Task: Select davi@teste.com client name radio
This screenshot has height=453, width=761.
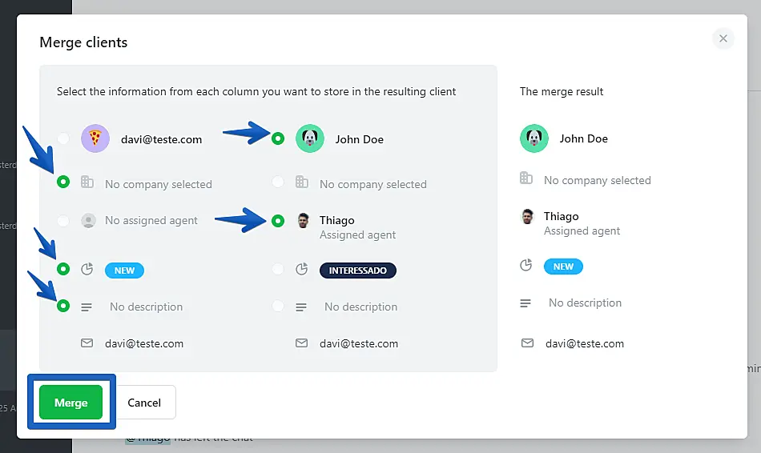Action: click(63, 139)
